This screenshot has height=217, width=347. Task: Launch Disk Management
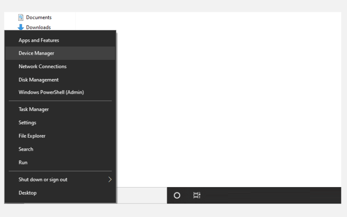(60, 80)
